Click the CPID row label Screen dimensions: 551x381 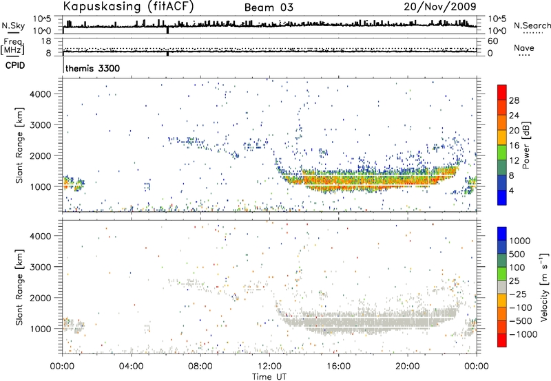(x=15, y=65)
